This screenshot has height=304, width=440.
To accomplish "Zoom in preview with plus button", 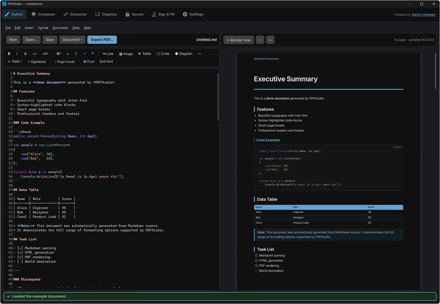I will (x=270, y=40).
